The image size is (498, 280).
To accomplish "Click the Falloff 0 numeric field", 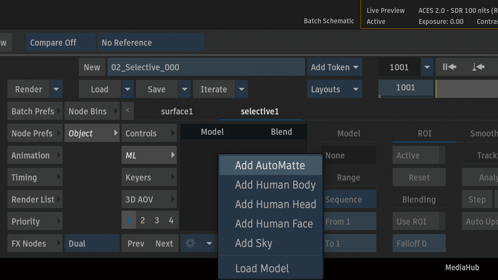I will tap(419, 243).
